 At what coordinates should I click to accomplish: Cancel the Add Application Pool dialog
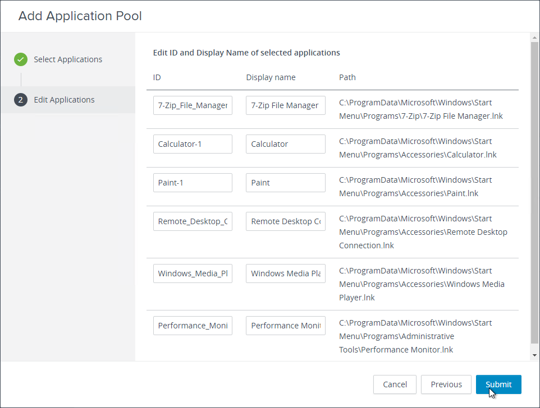[x=395, y=384]
